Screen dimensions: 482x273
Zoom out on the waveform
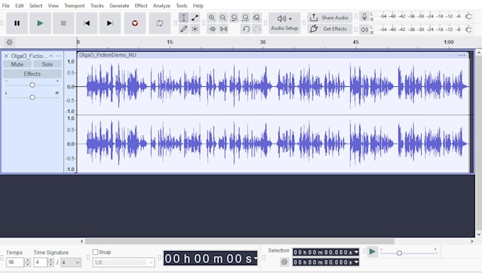(x=223, y=18)
